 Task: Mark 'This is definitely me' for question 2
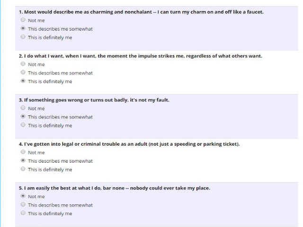[23, 81]
